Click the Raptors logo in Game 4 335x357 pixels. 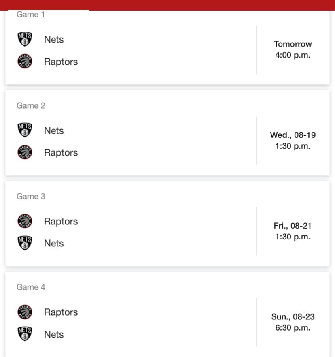25,312
